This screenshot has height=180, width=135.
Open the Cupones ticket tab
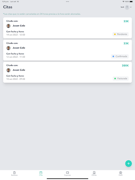point(67,173)
